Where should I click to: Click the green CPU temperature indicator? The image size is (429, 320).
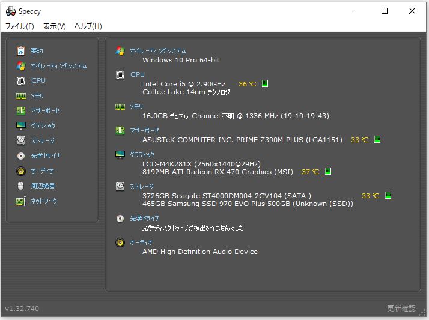(x=264, y=83)
